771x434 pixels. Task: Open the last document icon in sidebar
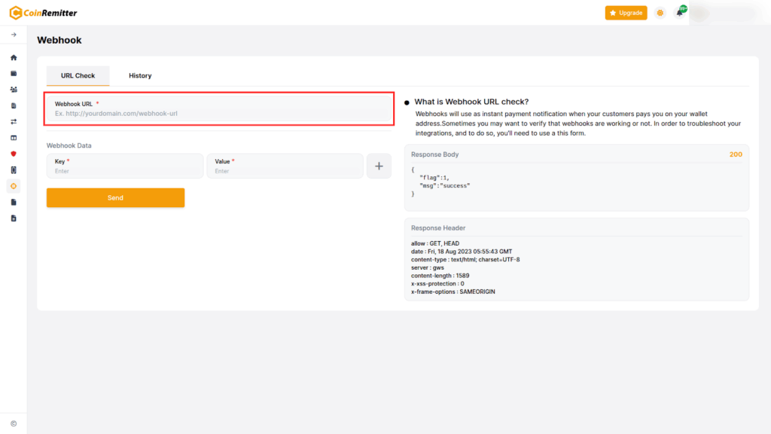pyautogui.click(x=14, y=218)
